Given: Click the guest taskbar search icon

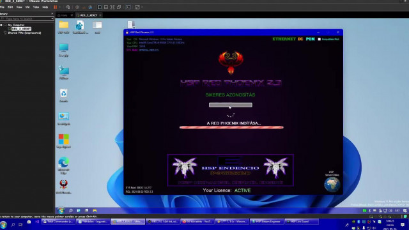Looking at the screenshot, I should tap(71, 210).
